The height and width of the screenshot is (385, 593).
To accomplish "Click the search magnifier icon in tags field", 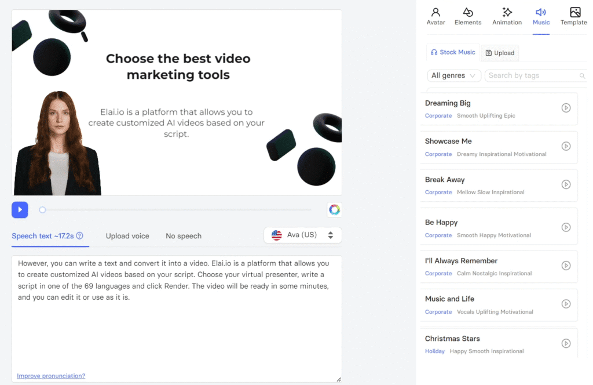I will point(582,76).
